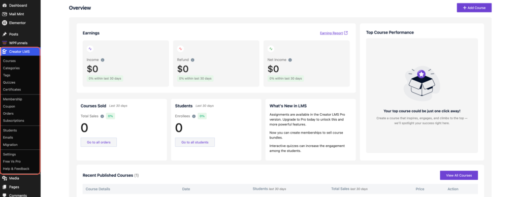The height and width of the screenshot is (197, 520).
Task: Click the info icon next to Refund
Action: pos(192,60)
